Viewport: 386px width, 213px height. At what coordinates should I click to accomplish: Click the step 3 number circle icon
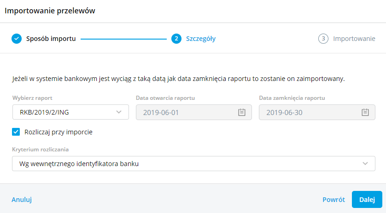[x=323, y=39]
